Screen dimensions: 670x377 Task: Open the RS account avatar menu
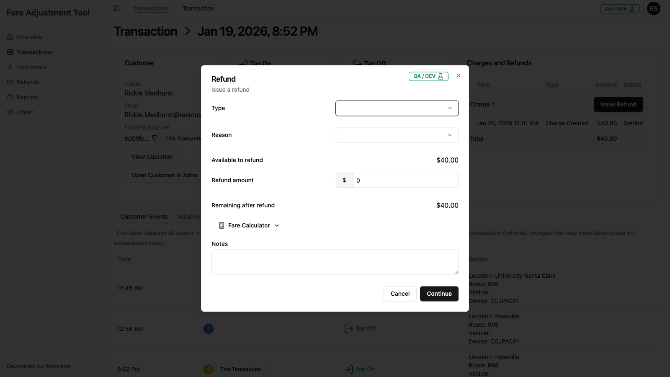pyautogui.click(x=654, y=8)
